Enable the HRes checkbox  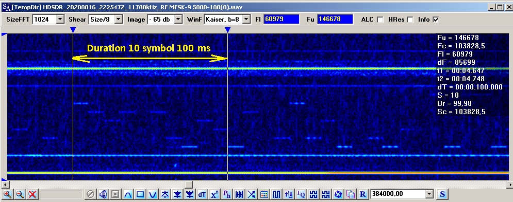coord(410,20)
